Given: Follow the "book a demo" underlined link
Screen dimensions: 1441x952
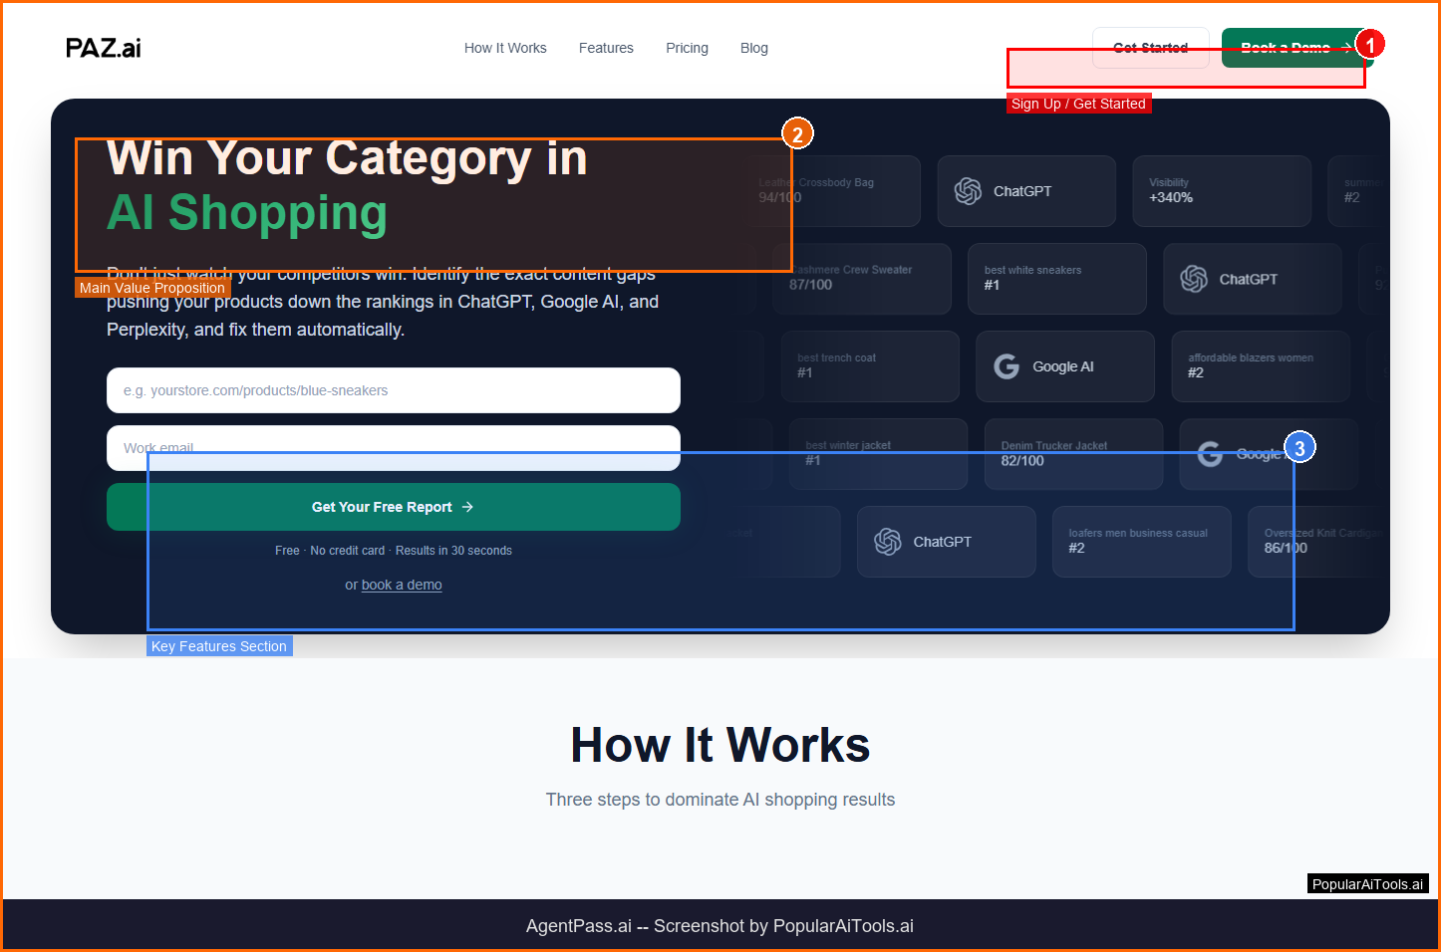Looking at the screenshot, I should (x=402, y=585).
